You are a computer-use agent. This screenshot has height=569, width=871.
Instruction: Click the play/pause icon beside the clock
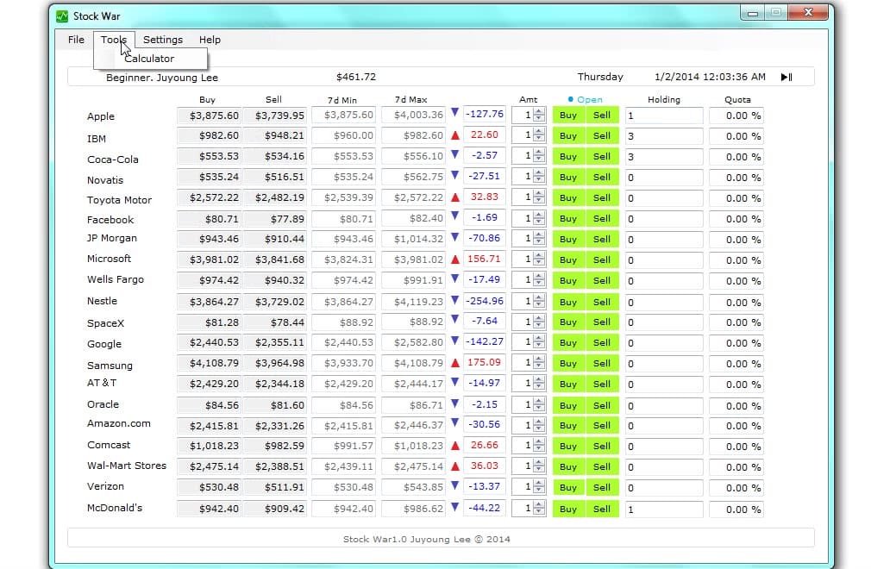click(x=786, y=78)
